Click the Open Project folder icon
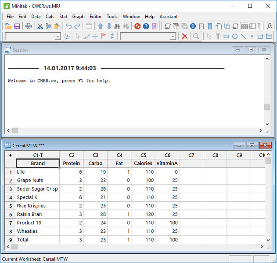This screenshot has width=277, height=263. pyautogui.click(x=8, y=26)
